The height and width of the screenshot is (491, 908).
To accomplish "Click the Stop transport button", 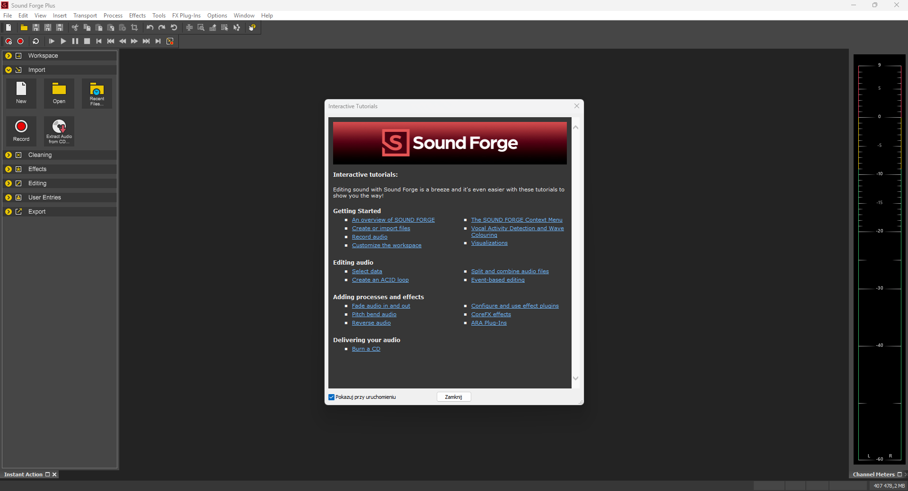I will (x=87, y=41).
